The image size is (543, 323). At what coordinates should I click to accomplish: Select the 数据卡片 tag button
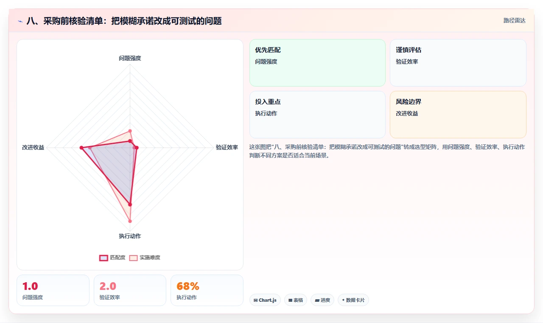point(353,300)
